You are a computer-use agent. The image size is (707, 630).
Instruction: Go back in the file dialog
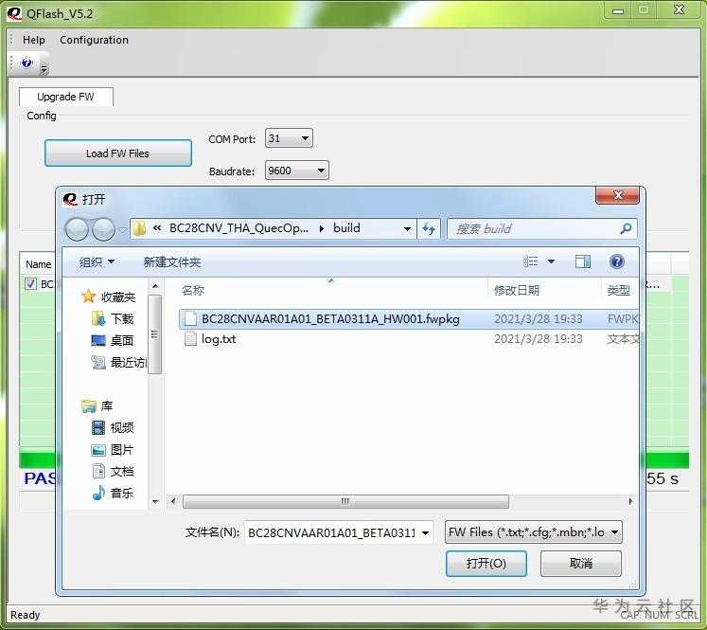tap(77, 229)
